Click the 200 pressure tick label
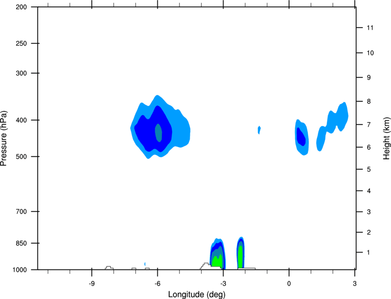Viewport: 391px width, 299px height. click(21, 7)
